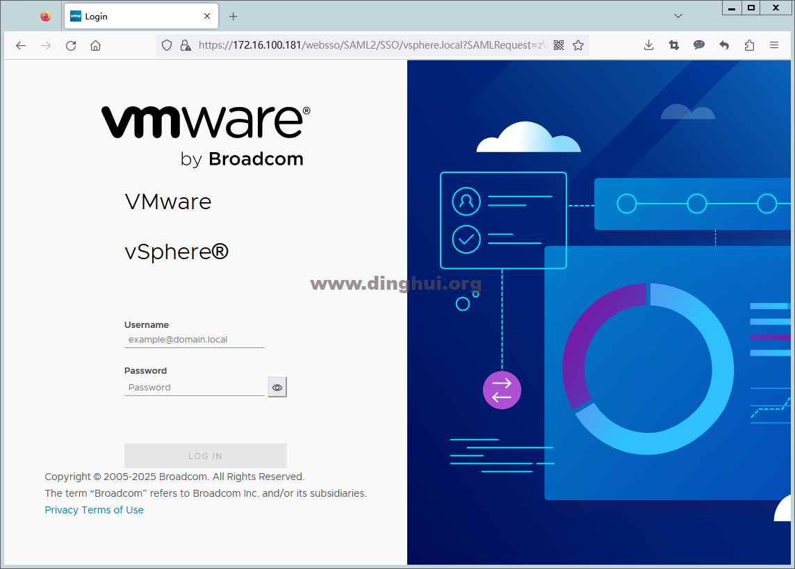Click the LOG IN button
The height and width of the screenshot is (569, 795).
[205, 456]
